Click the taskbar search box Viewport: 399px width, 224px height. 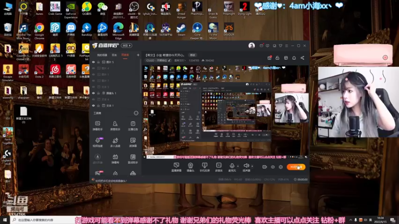pos(44,220)
